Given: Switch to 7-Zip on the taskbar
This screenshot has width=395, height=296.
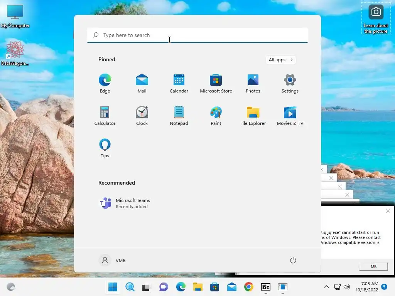Looking at the screenshot, I should pos(266,287).
